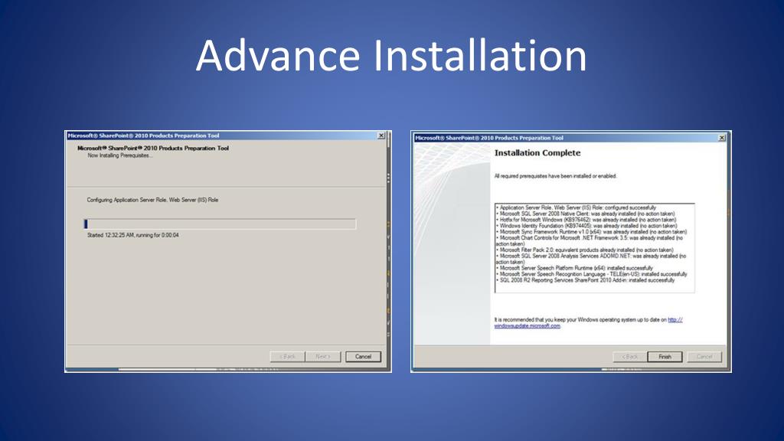
Task: Select 'Now Installing Prerequisites...' subtitle
Action: point(120,155)
